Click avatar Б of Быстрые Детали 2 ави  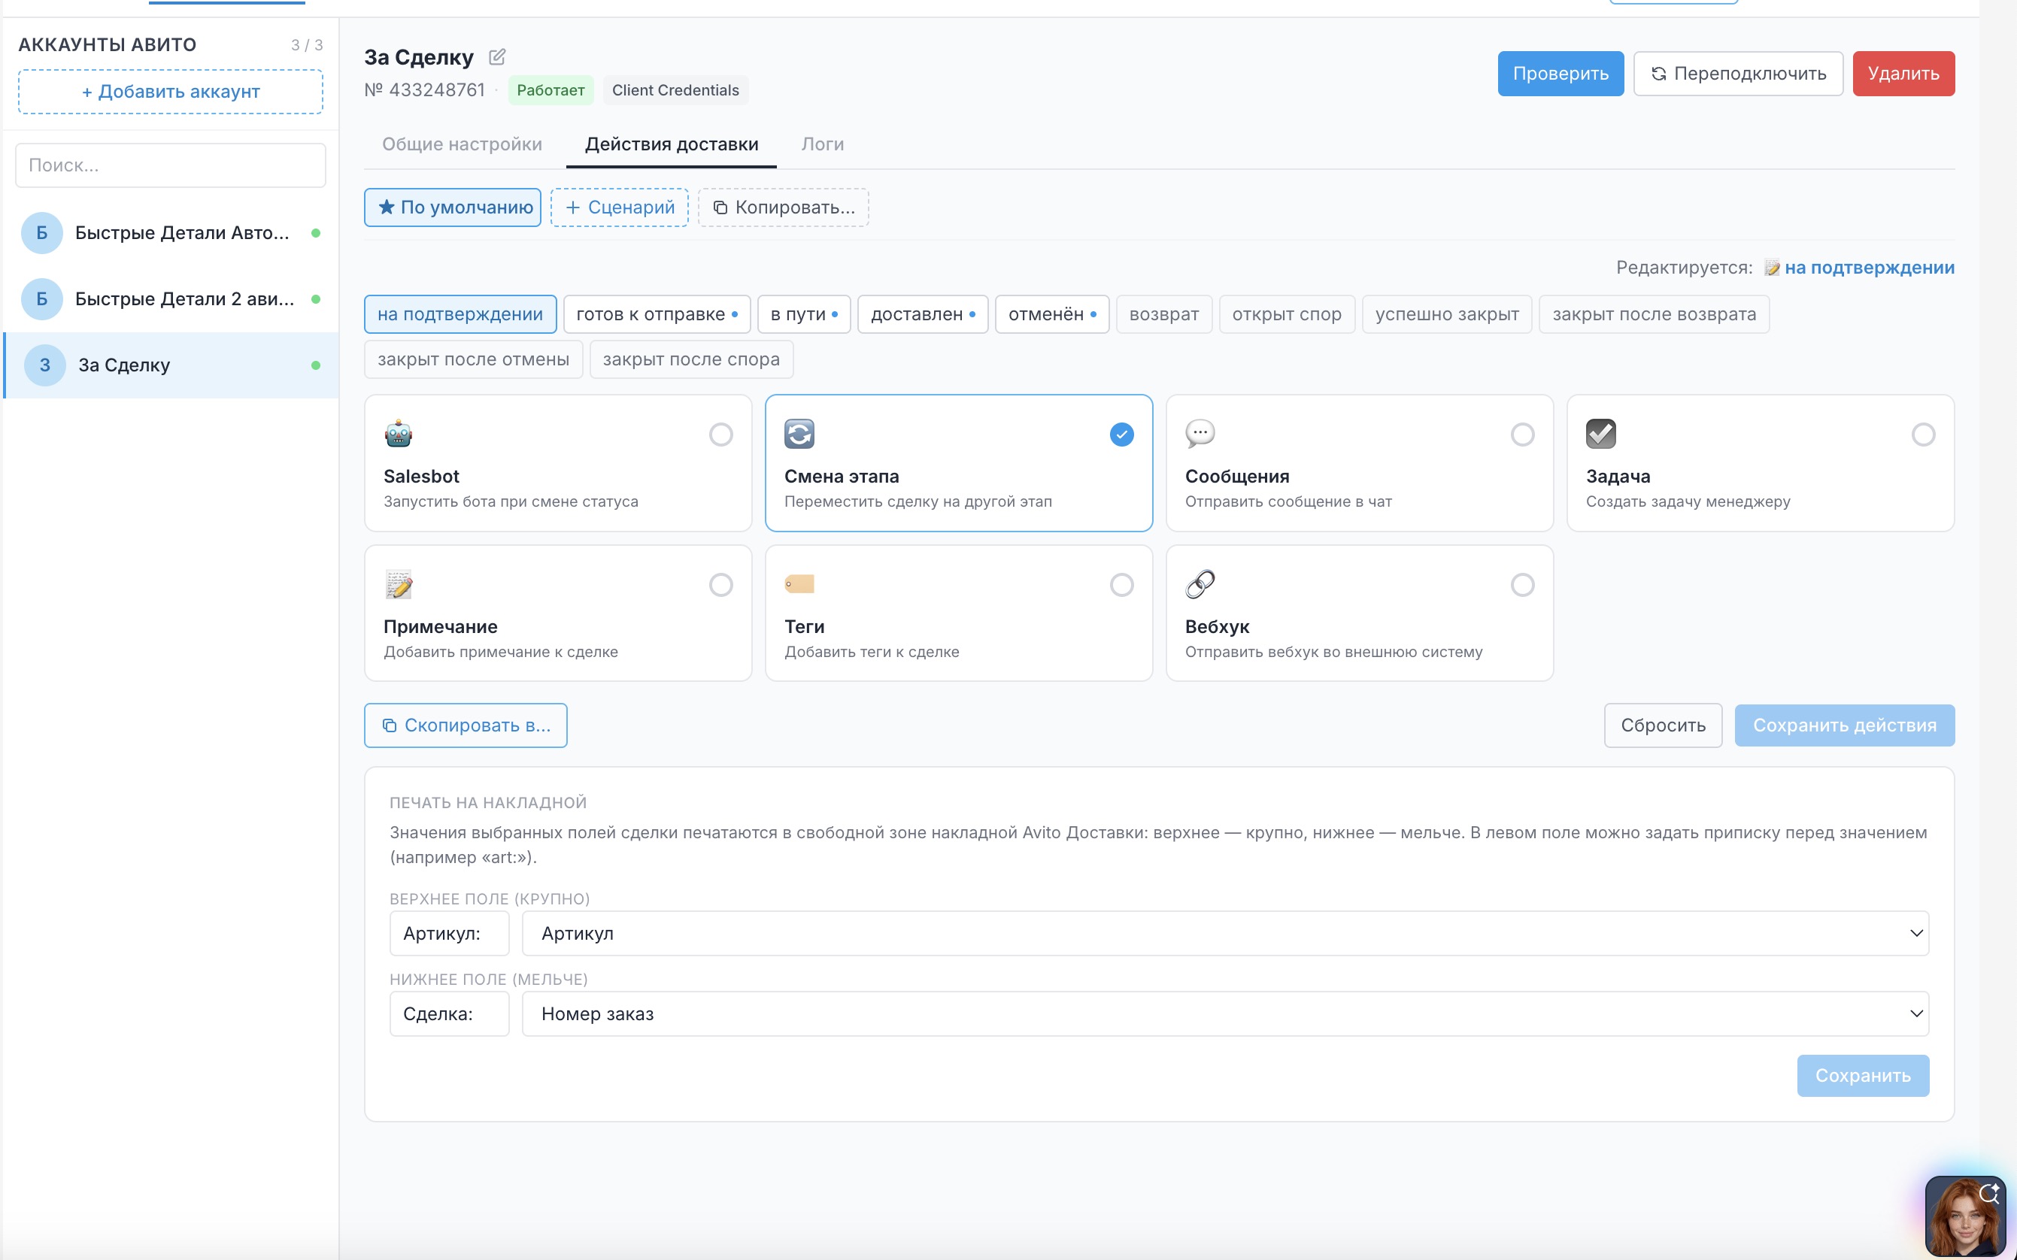[41, 299]
